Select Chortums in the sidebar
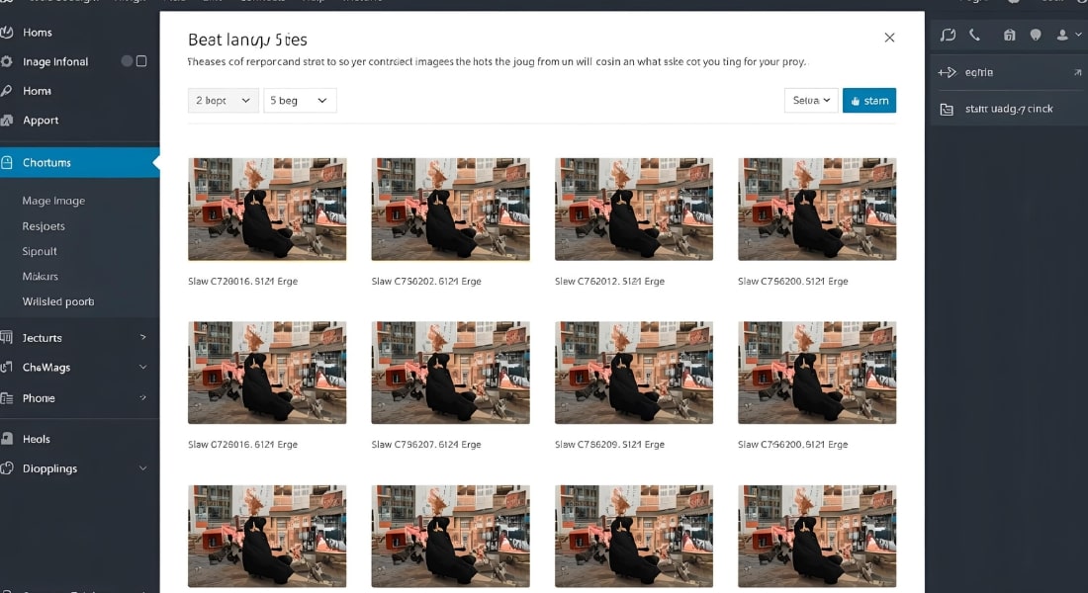 (47, 162)
